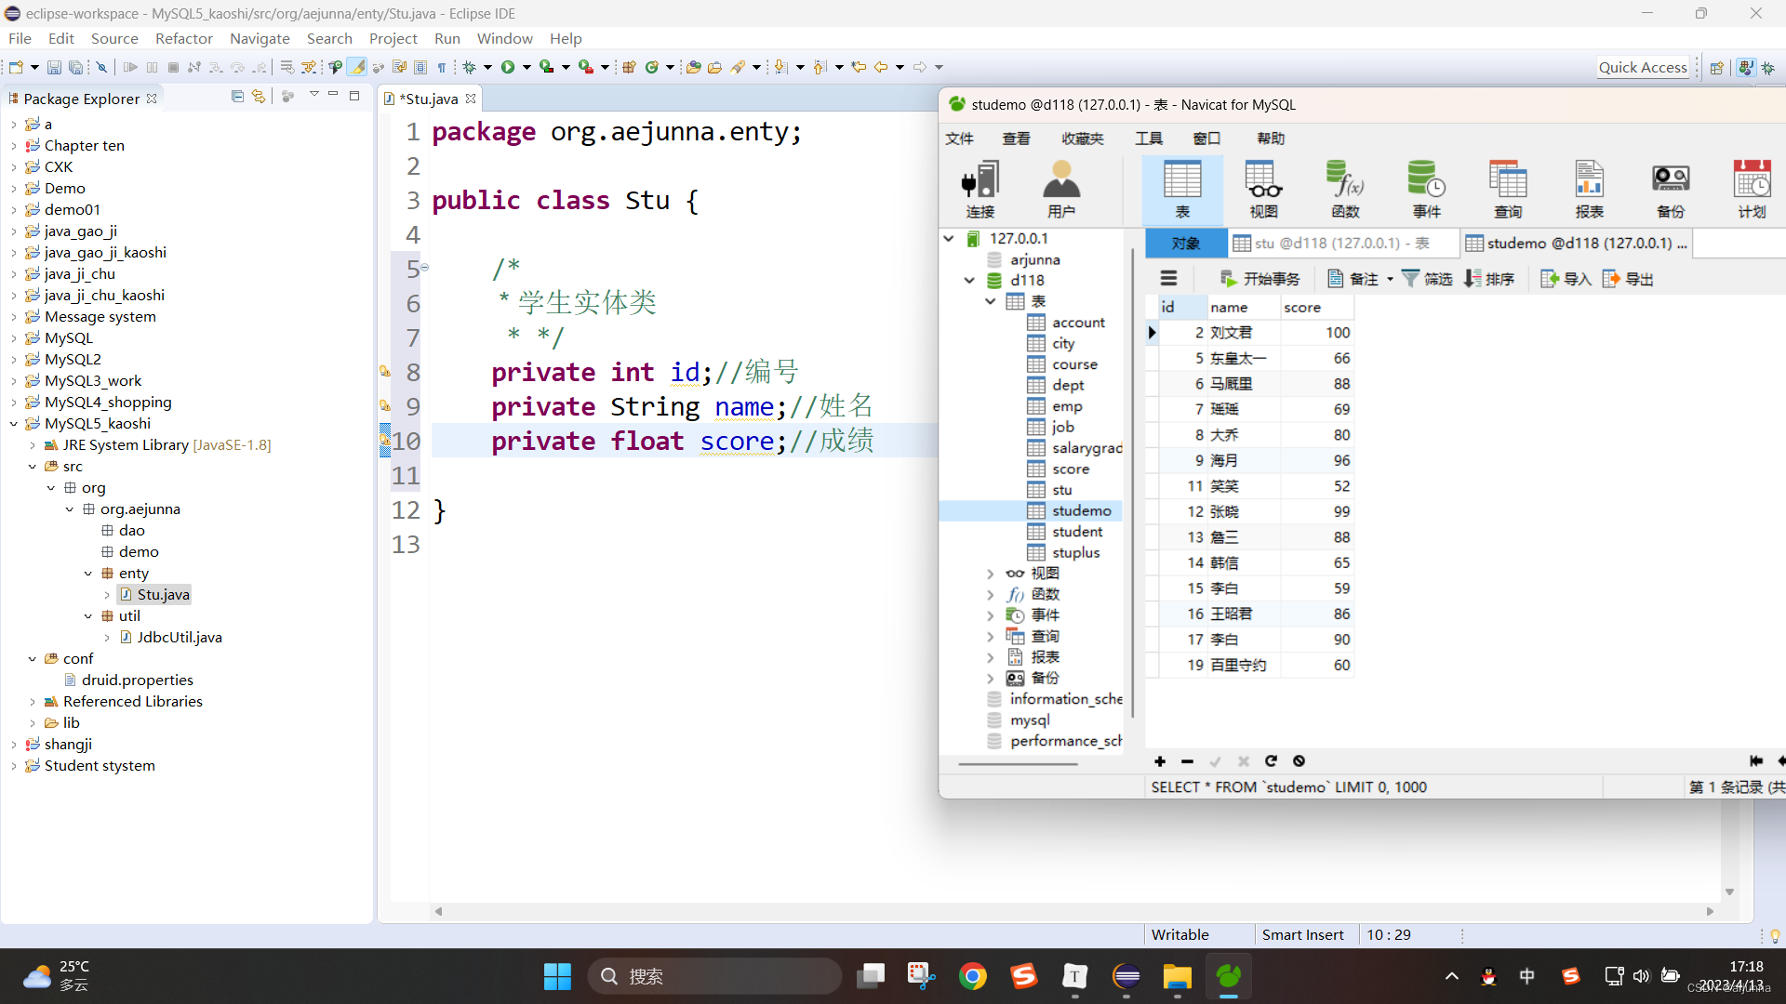Expand the 查询 node in Navicat tree
Image resolution: width=1786 pixels, height=1004 pixels.
991,637
